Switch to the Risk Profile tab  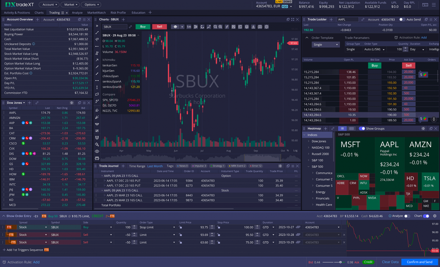pos(118,13)
